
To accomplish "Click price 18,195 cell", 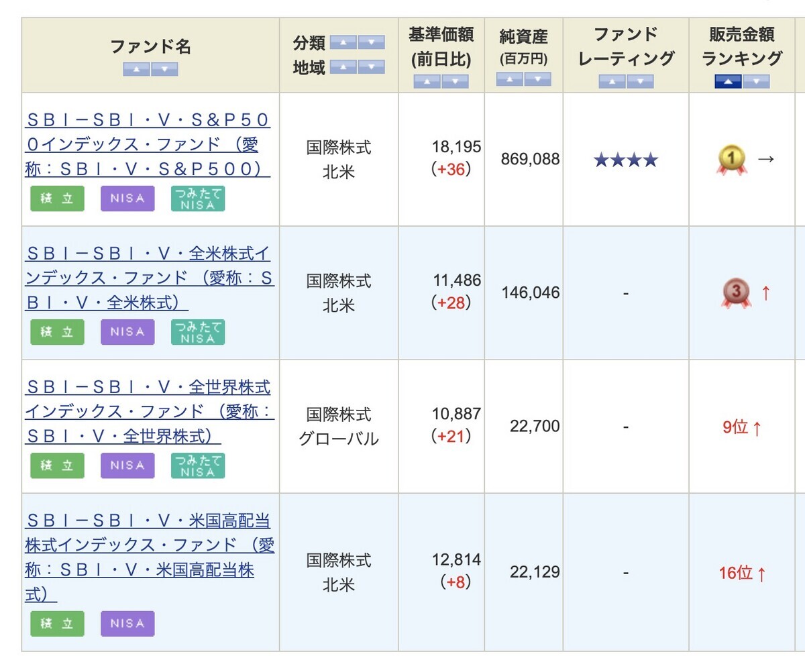I will pyautogui.click(x=456, y=147).
